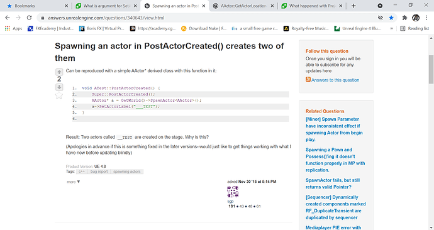
Task: Switch to 'What is argument for Set' tab
Action: click(x=106, y=6)
